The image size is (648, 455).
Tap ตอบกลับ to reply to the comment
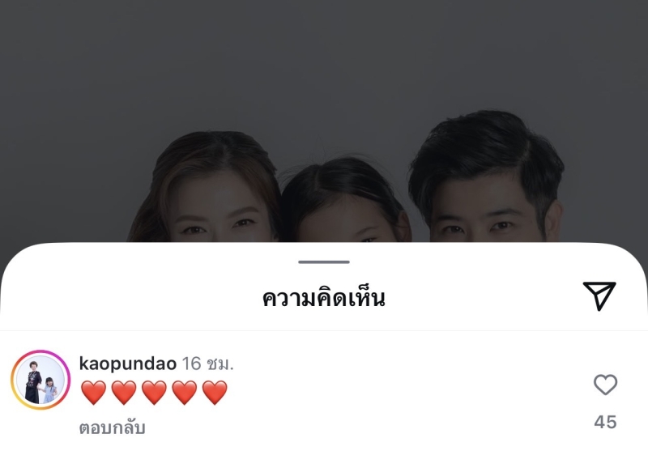click(112, 427)
